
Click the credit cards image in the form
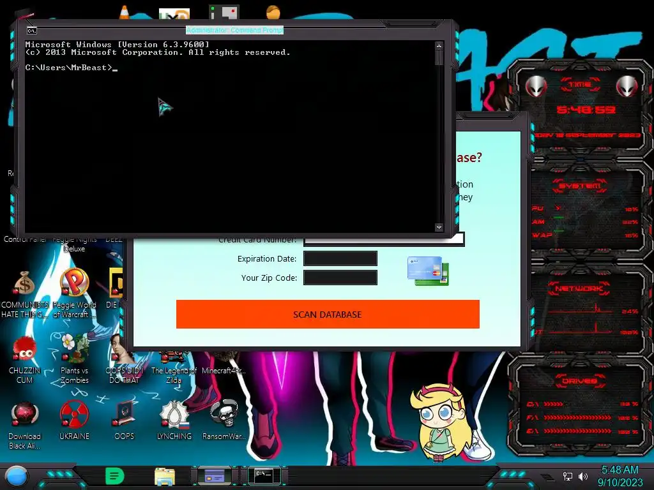coord(428,271)
